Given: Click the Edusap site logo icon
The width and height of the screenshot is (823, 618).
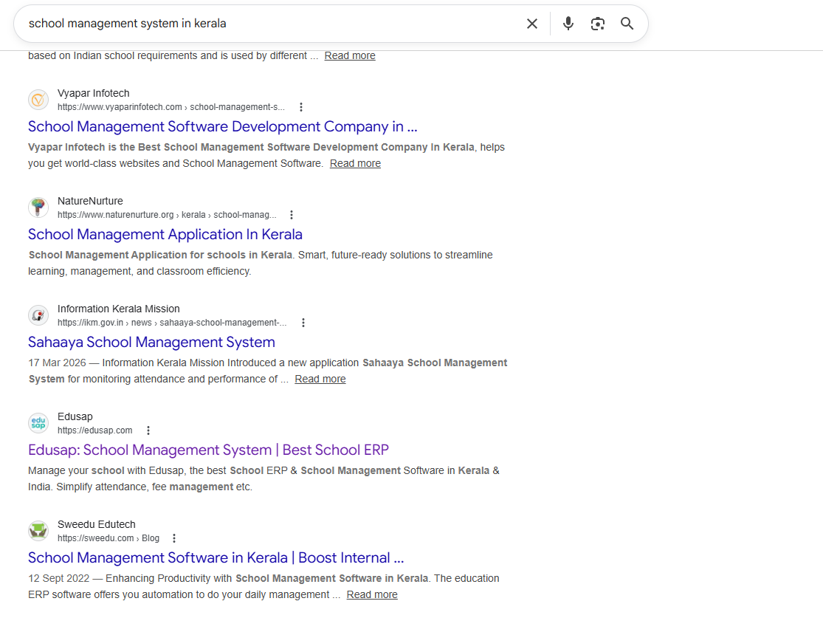Looking at the screenshot, I should point(38,423).
